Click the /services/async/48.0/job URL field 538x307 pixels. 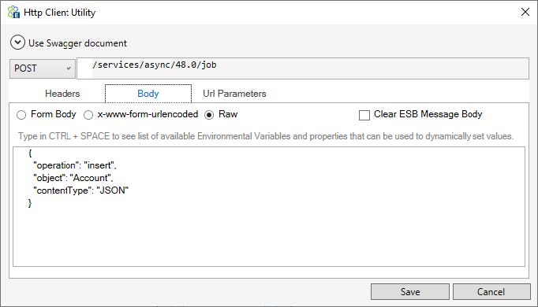[303, 68]
